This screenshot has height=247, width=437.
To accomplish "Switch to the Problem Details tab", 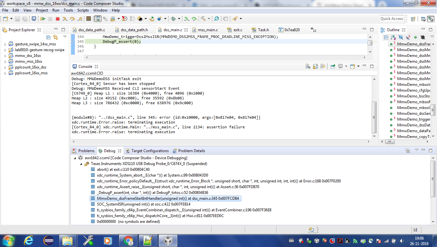I will pyautogui.click(x=189, y=151).
